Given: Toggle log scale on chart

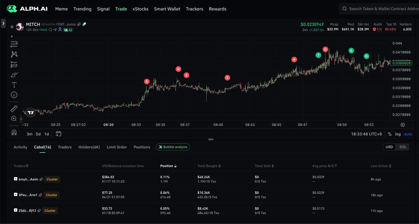Looking at the screenshot, I should (398, 134).
